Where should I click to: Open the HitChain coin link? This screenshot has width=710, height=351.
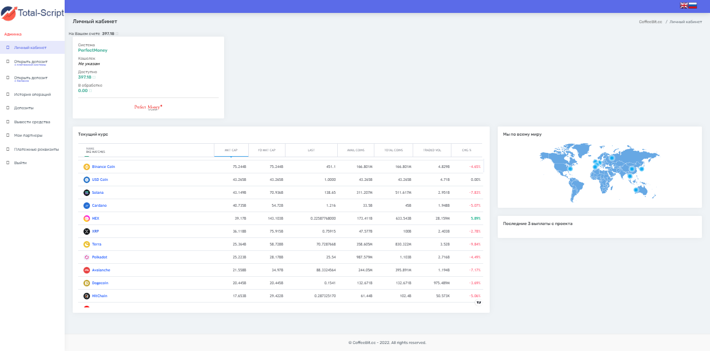tap(100, 296)
